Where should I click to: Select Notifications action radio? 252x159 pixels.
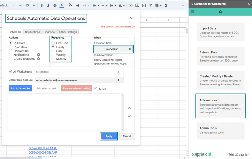point(10,55)
